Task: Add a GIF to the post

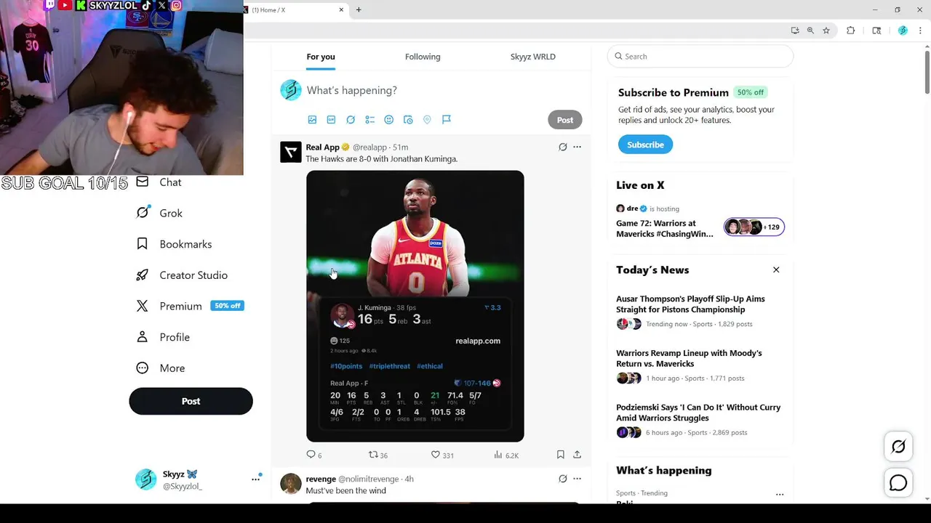Action: pyautogui.click(x=331, y=120)
